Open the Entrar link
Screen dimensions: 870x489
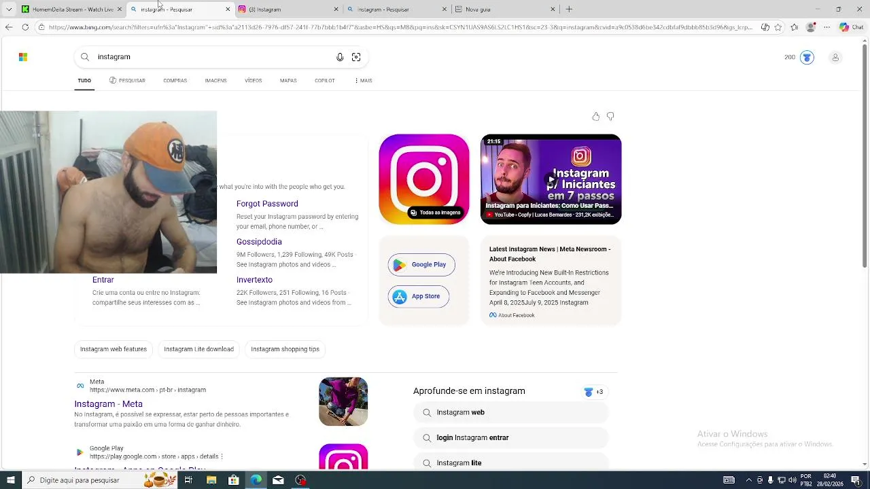[x=103, y=280]
